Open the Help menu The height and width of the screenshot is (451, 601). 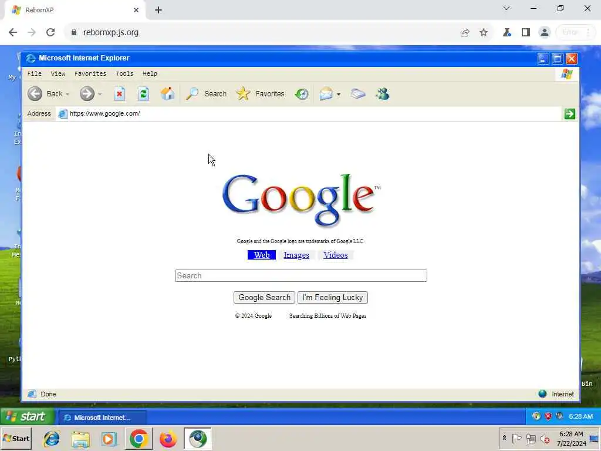point(150,73)
